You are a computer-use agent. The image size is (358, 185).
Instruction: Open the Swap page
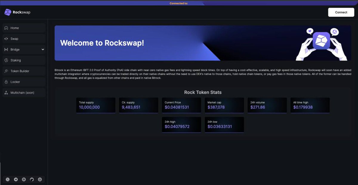tap(24, 39)
